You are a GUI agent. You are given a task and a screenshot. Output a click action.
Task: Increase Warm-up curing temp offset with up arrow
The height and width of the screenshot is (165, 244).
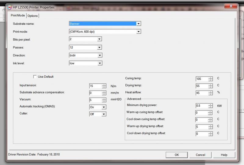[210, 111]
